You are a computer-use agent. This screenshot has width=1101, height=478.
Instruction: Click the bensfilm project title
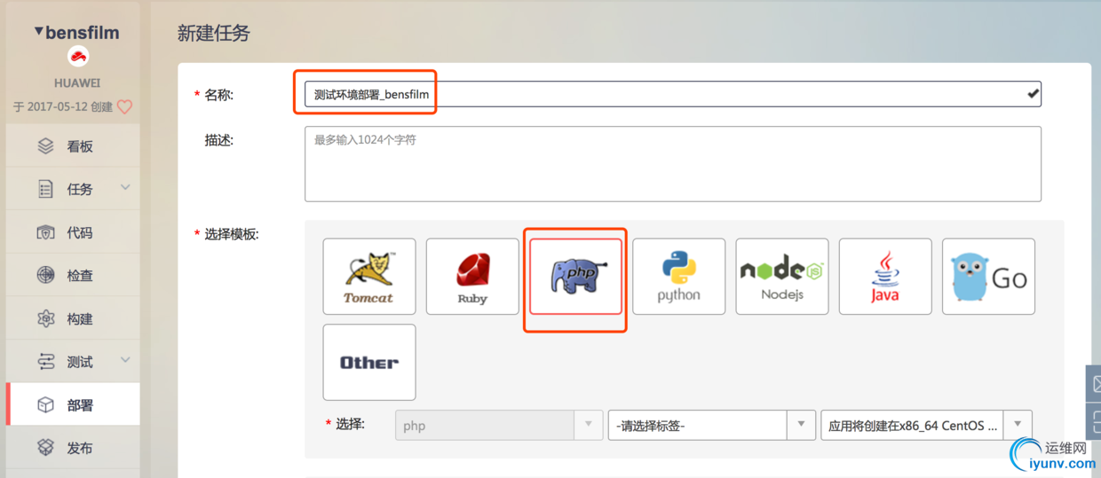(x=82, y=33)
